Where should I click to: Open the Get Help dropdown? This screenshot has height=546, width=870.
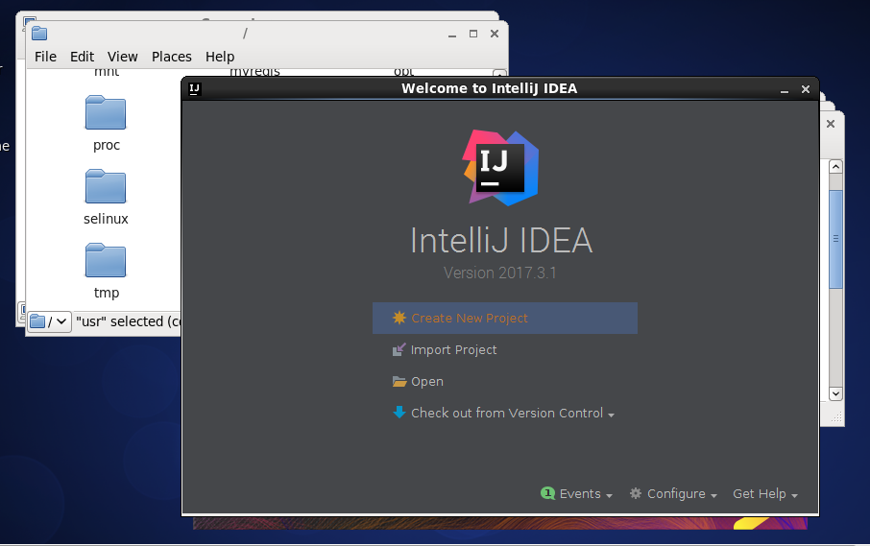click(x=765, y=494)
